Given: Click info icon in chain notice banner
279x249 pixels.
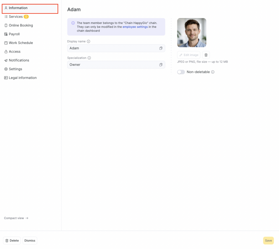Looking at the screenshot, I should coord(73,23).
